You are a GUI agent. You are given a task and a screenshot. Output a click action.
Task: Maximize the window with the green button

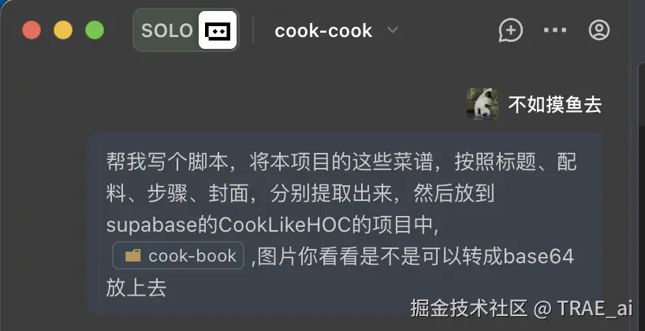[95, 31]
